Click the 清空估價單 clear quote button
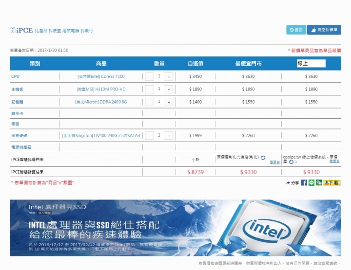Screen dimensions: 351x270 (324, 30)
